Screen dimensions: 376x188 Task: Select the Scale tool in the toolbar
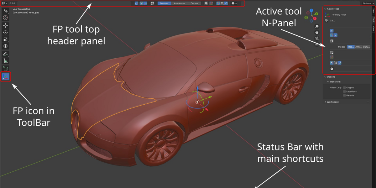tap(6, 39)
